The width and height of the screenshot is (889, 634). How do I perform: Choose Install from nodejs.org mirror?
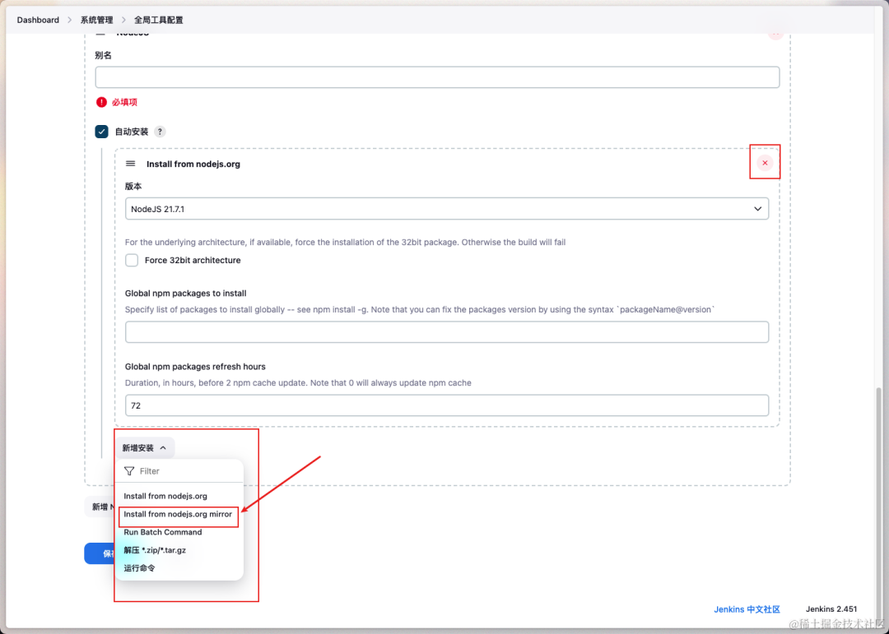pyautogui.click(x=179, y=514)
